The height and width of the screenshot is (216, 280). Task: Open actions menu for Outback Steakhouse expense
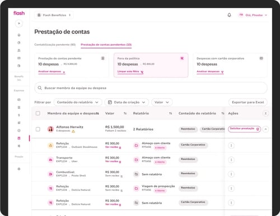pos(231,145)
